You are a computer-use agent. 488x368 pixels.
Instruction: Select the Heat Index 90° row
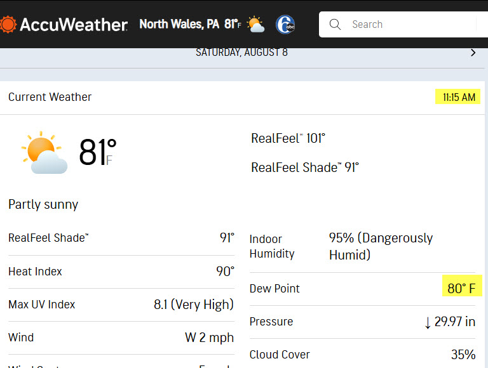pyautogui.click(x=121, y=272)
